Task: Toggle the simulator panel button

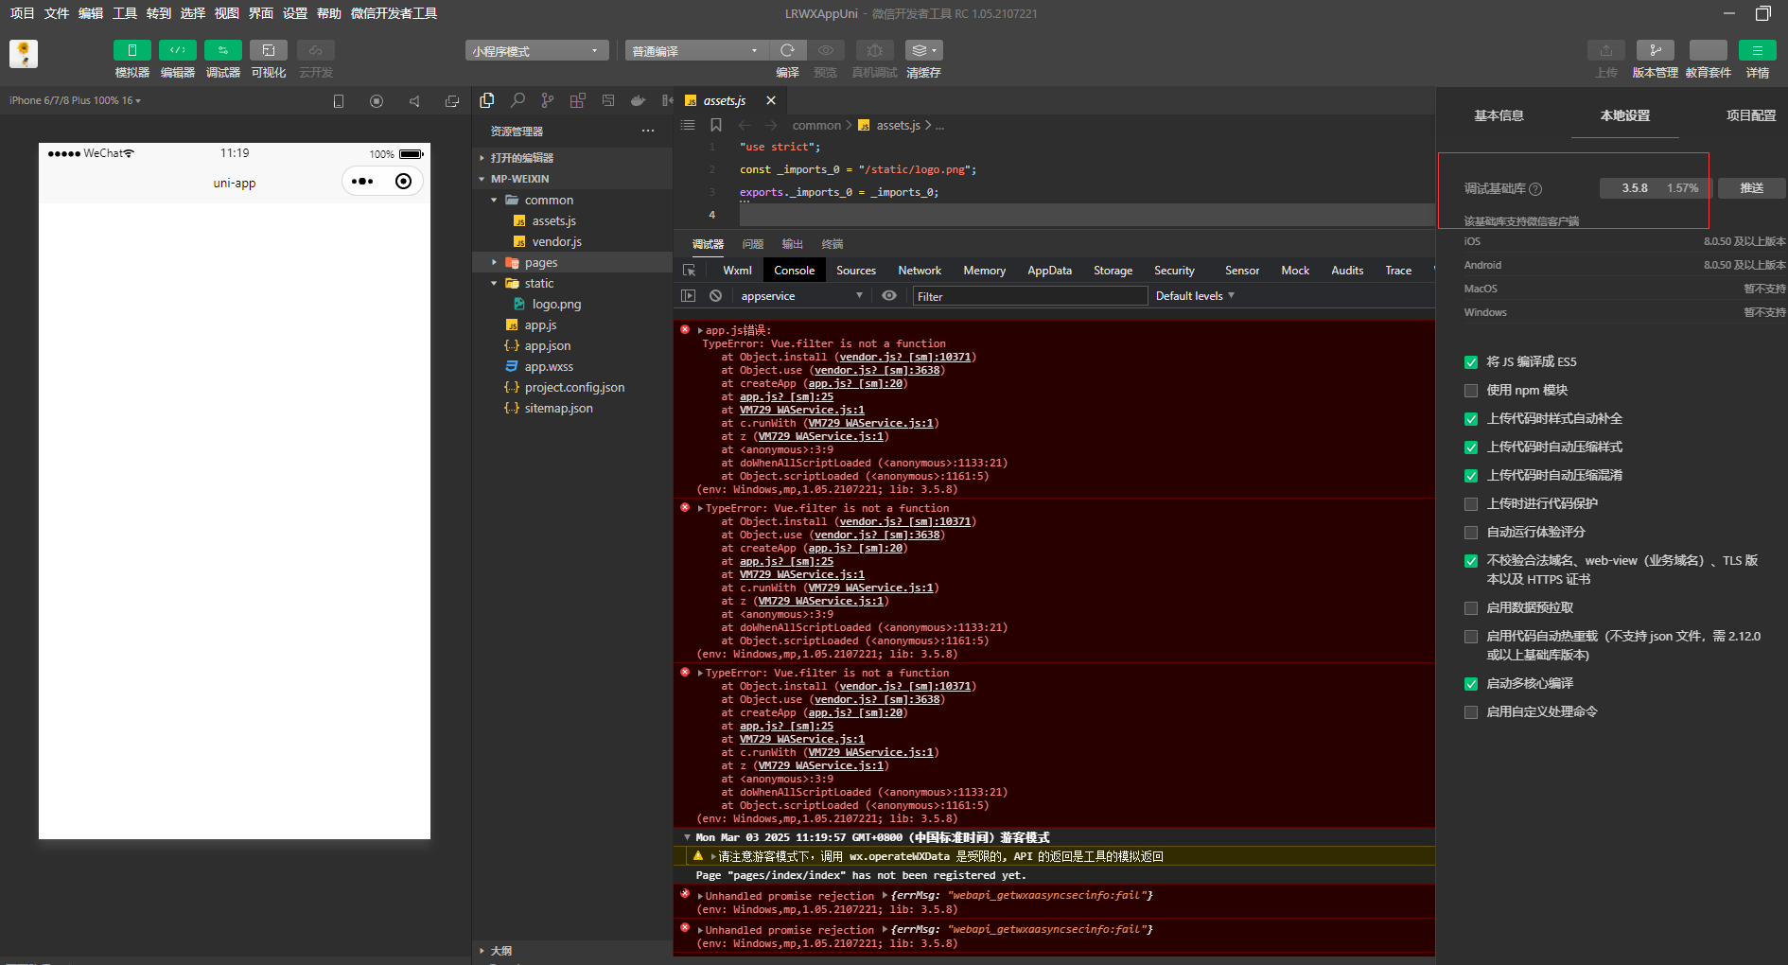Action: click(131, 50)
